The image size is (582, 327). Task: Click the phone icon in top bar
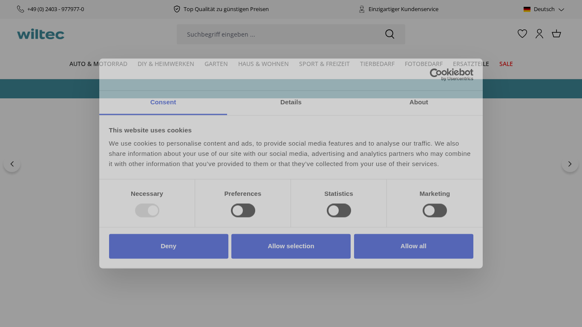20,9
